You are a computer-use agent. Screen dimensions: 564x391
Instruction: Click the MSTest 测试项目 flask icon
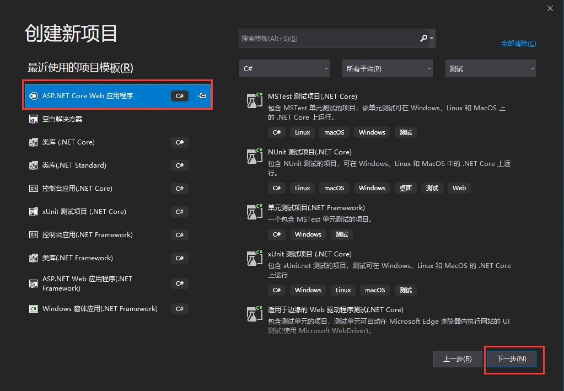point(255,100)
